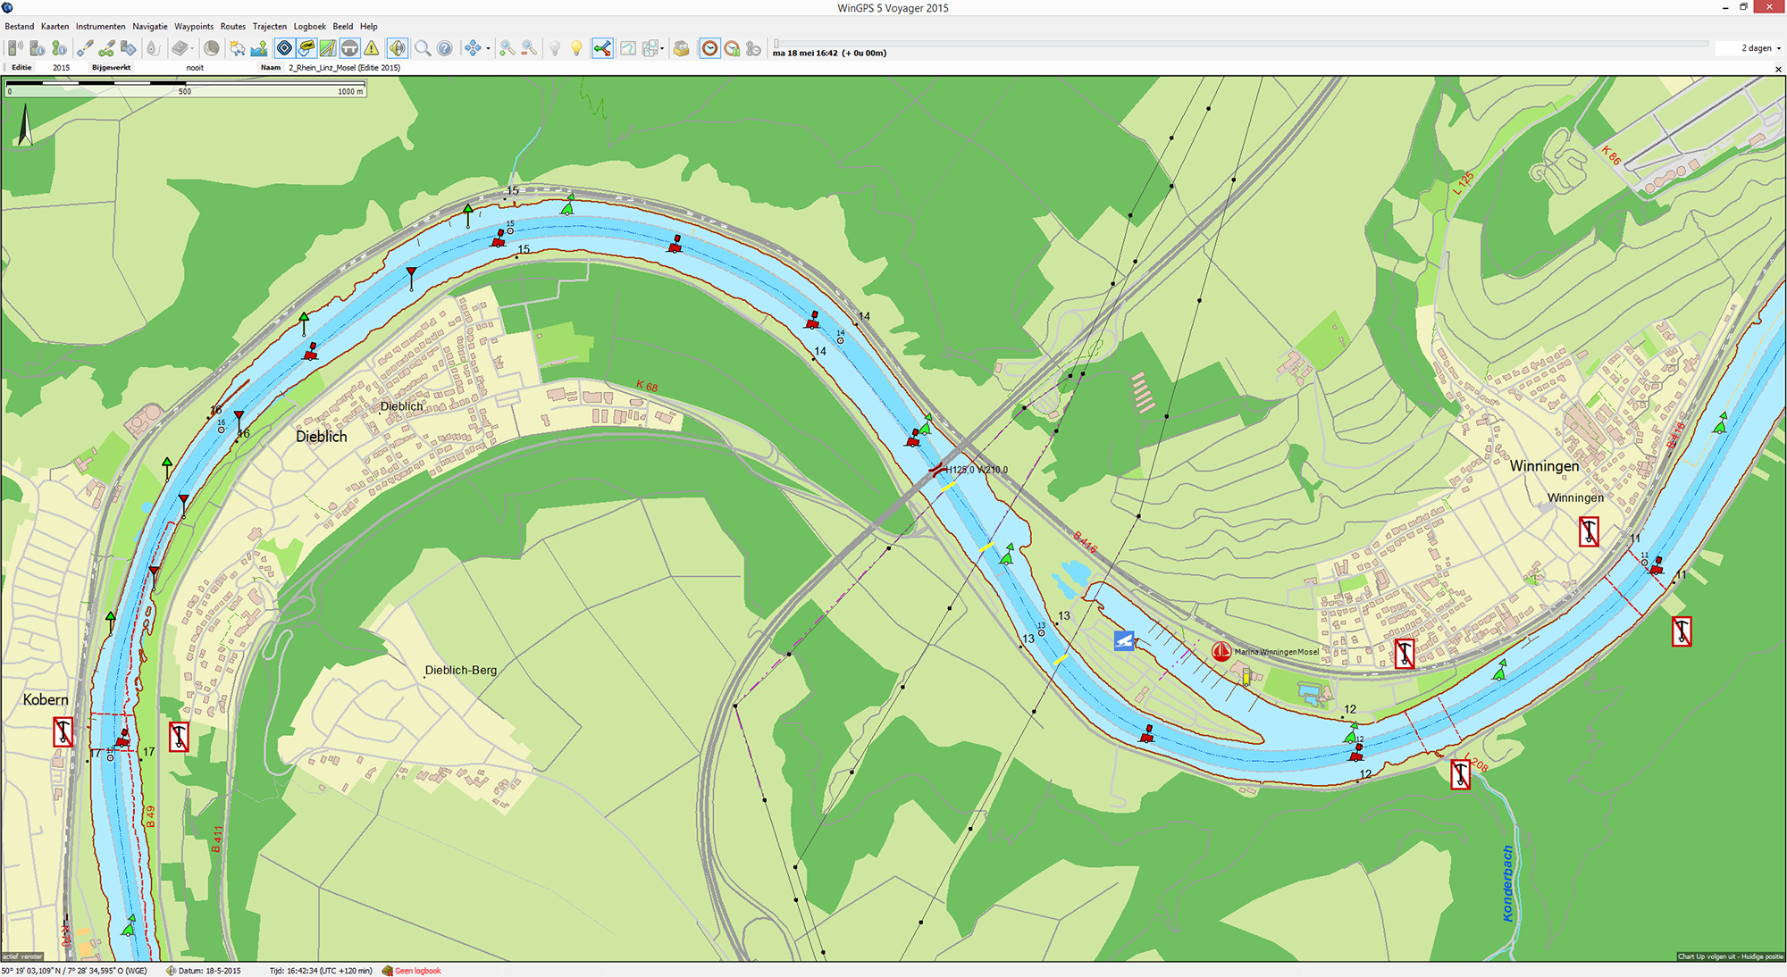Click the GPS communication icon in toolbar
1787x977 pixels.
pos(15,48)
